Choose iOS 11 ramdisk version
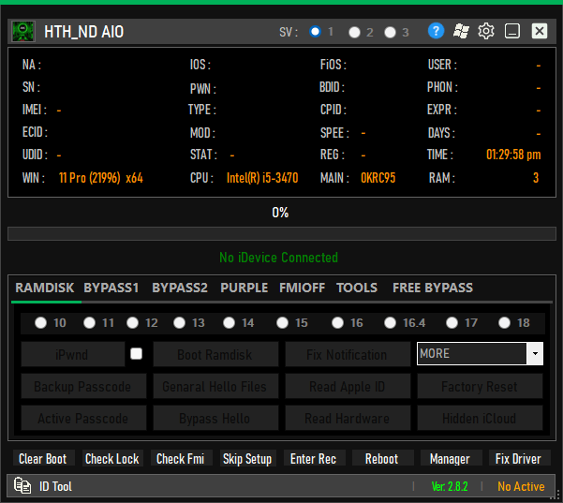Screen dimensions: 563x503 coord(89,323)
